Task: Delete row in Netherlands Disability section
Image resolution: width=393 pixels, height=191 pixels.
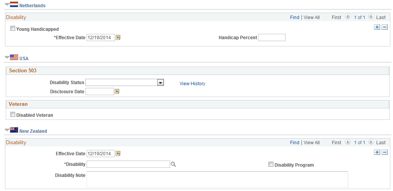Action: tap(385, 27)
